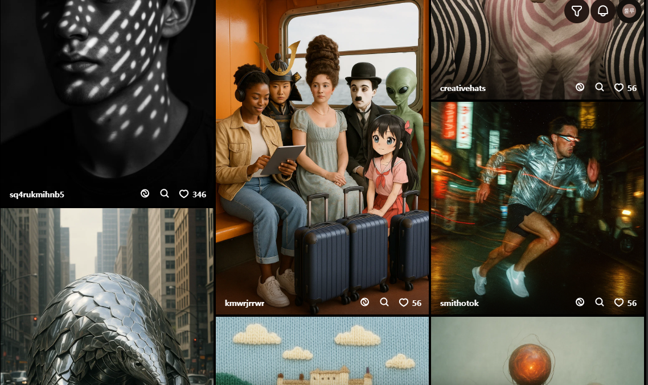Open the profile avatar menu
Screen dimensions: 648x385
[x=629, y=11]
